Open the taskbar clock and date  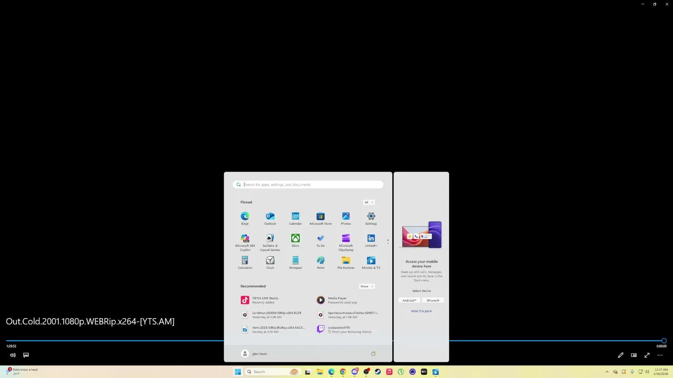(x=661, y=372)
